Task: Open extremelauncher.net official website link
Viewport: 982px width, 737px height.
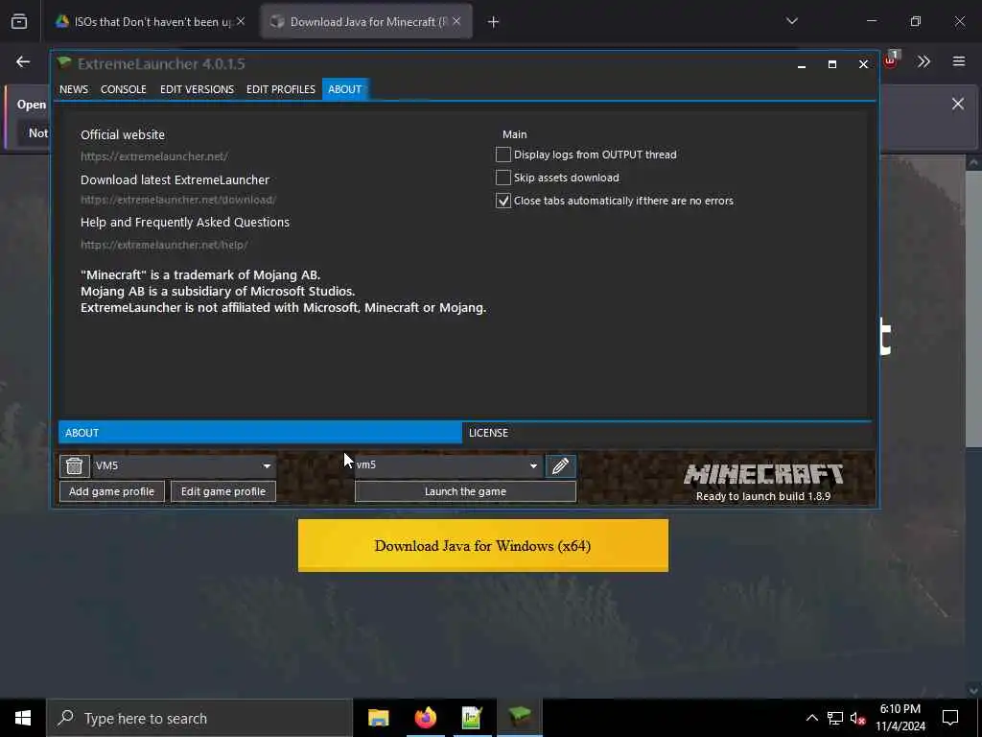Action: click(x=154, y=156)
